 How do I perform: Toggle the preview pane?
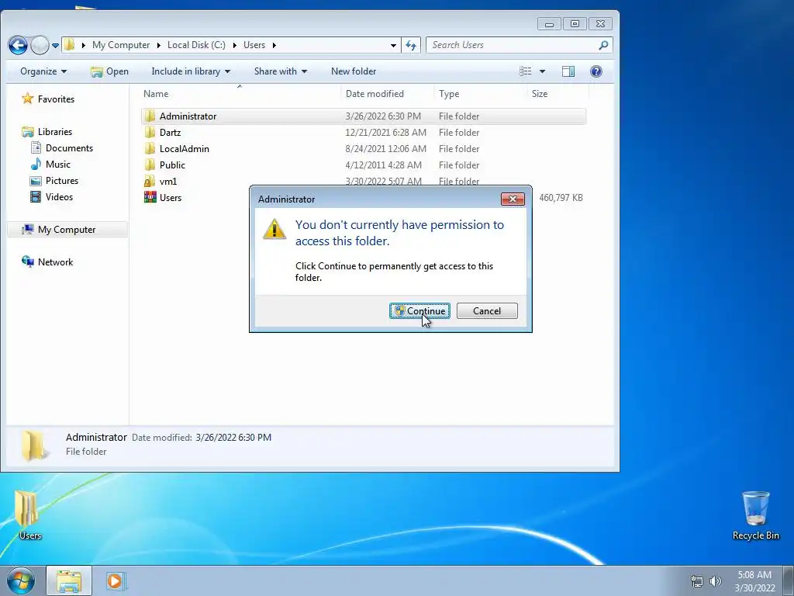click(x=568, y=71)
